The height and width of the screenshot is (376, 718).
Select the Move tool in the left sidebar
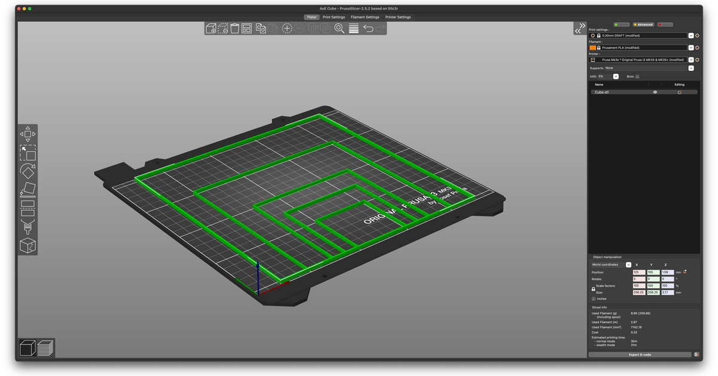pyautogui.click(x=28, y=134)
